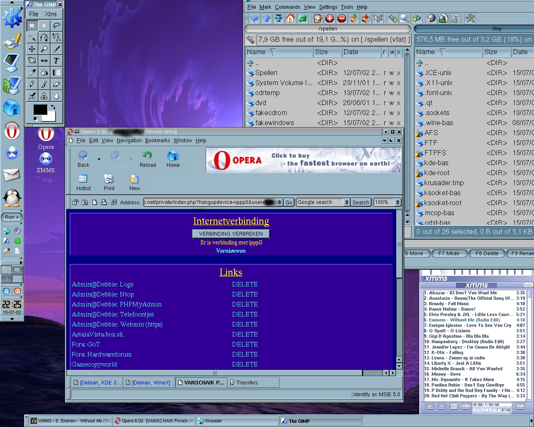
Task: Open Opera's Back button history arrow
Action: pos(99,159)
